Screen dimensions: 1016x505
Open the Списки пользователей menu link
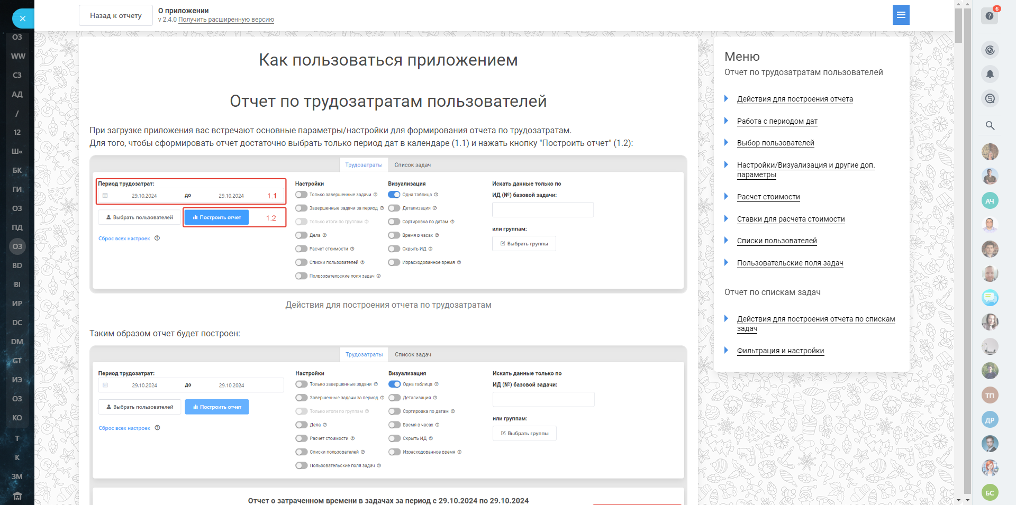click(776, 241)
